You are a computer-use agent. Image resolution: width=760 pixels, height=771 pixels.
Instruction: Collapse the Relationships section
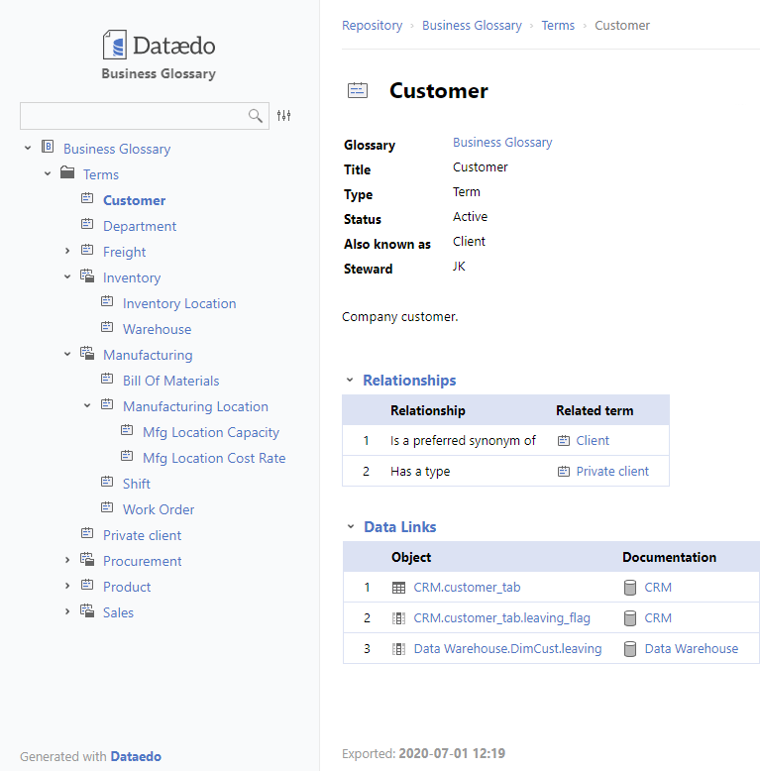tap(350, 381)
